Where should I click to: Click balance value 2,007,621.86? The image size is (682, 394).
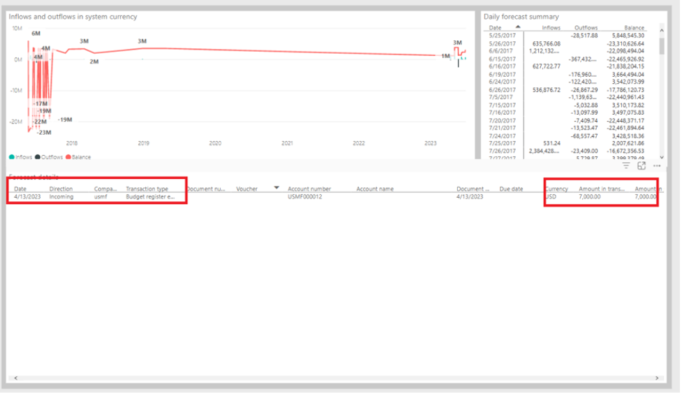click(628, 143)
